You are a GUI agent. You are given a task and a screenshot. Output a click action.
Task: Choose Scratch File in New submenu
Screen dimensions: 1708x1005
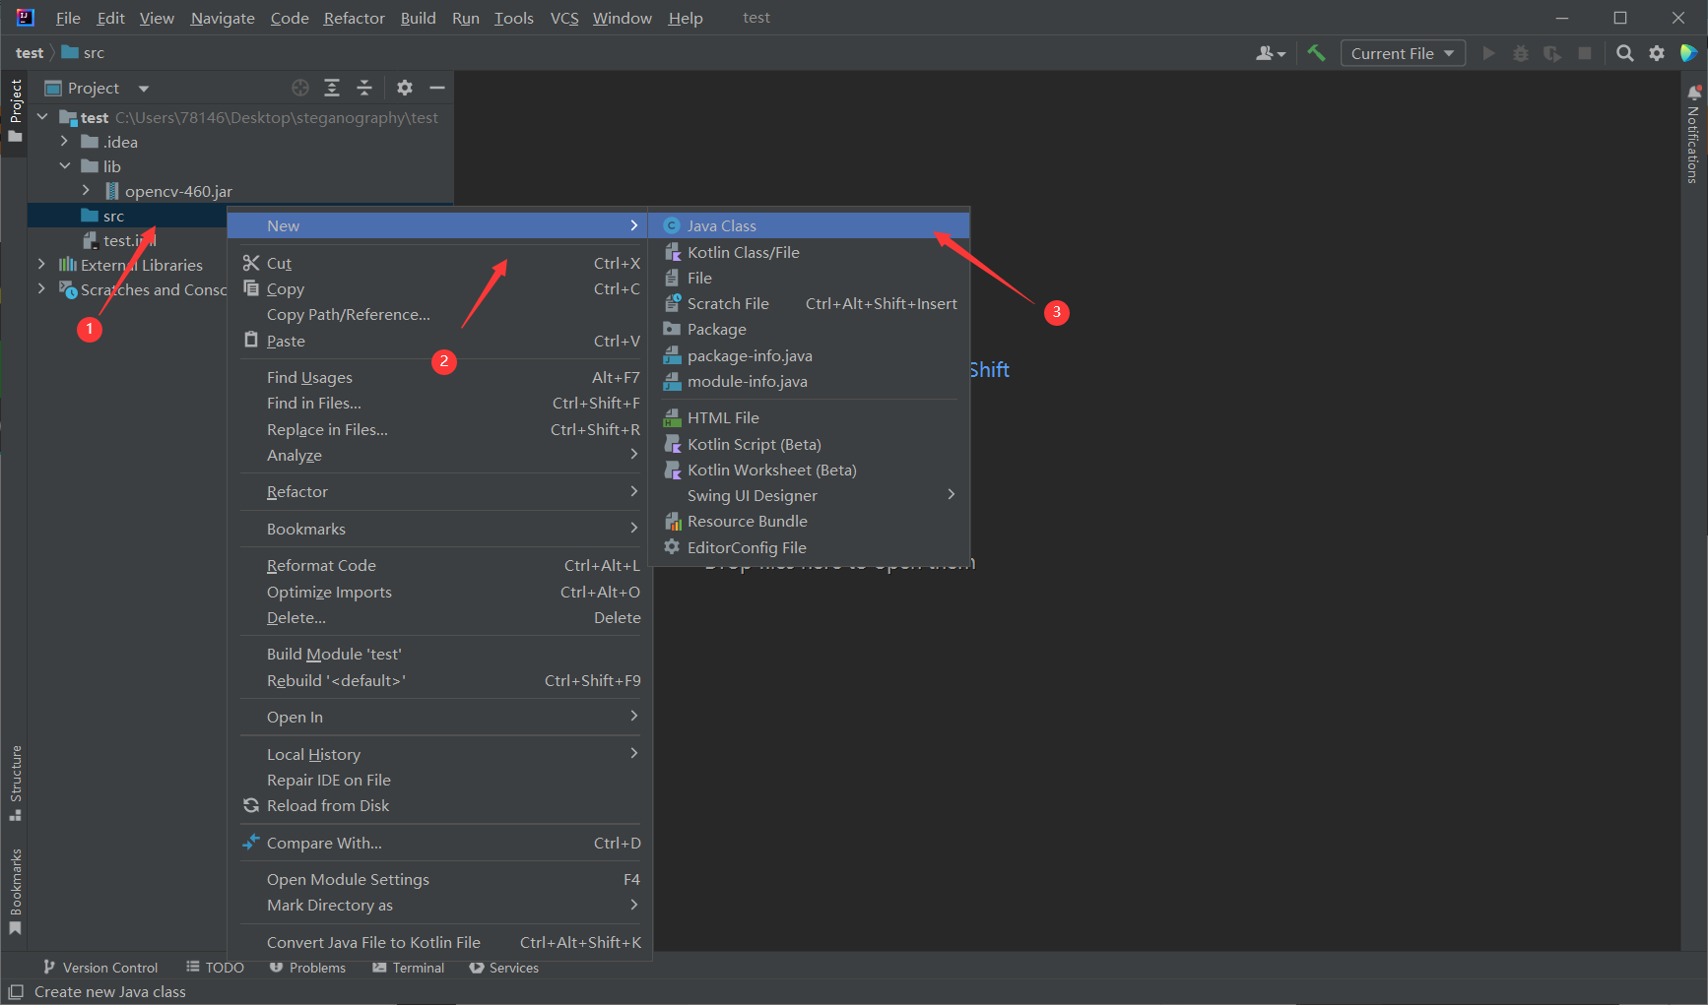click(809, 303)
